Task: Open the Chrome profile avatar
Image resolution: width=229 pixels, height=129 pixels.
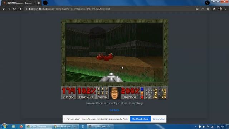Action: [220, 9]
